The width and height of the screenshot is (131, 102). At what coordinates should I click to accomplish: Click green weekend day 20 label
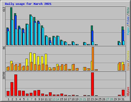coord(81,99)
